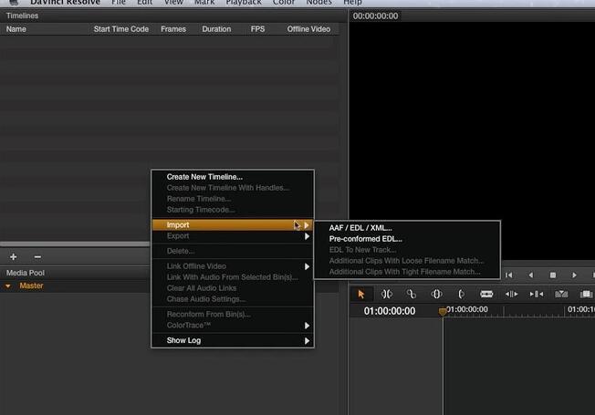Viewport: 595px width, 415px height.
Task: Click the split clip arrows icon
Action: pyautogui.click(x=512, y=294)
